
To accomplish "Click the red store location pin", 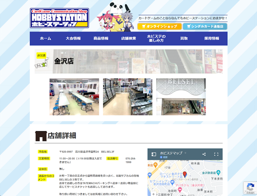I will click(x=185, y=174).
